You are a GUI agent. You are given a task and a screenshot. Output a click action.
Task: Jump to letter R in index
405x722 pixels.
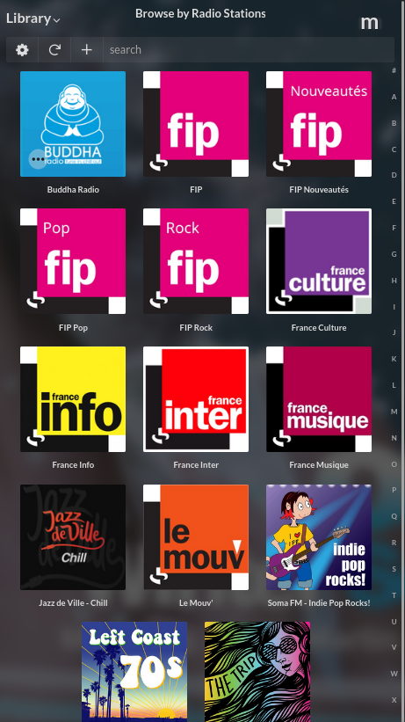pos(394,543)
